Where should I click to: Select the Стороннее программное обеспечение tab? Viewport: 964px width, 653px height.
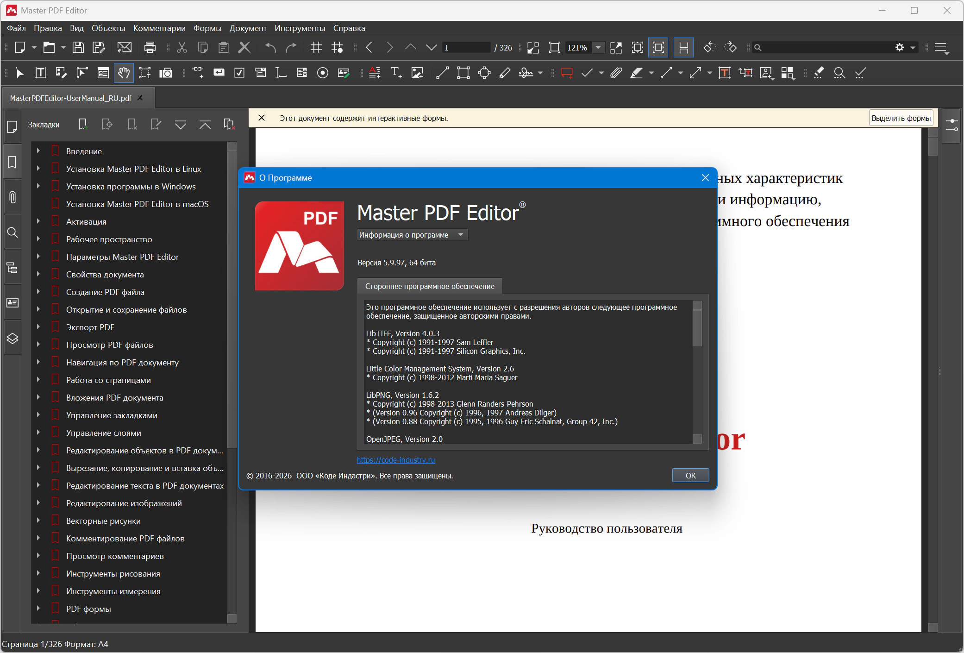coord(430,286)
